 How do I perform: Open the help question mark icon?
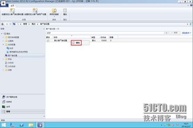click(x=191, y=5)
